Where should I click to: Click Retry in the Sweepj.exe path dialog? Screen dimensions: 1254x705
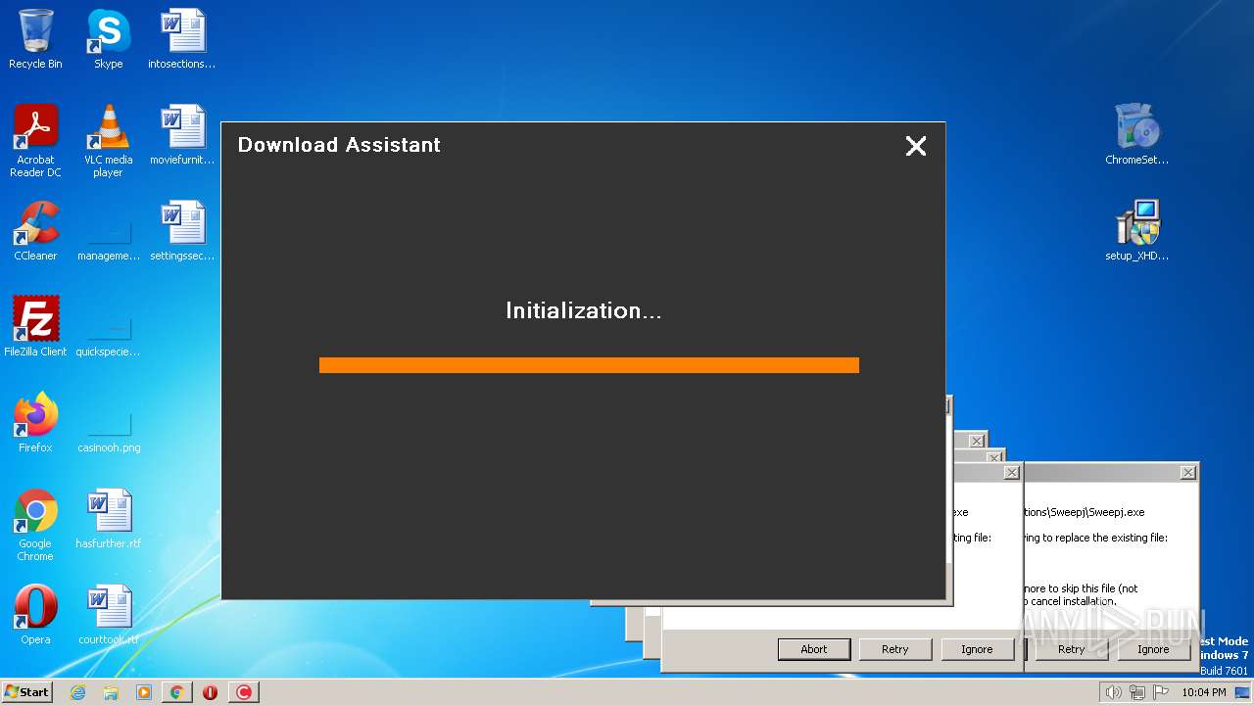pyautogui.click(x=1071, y=649)
